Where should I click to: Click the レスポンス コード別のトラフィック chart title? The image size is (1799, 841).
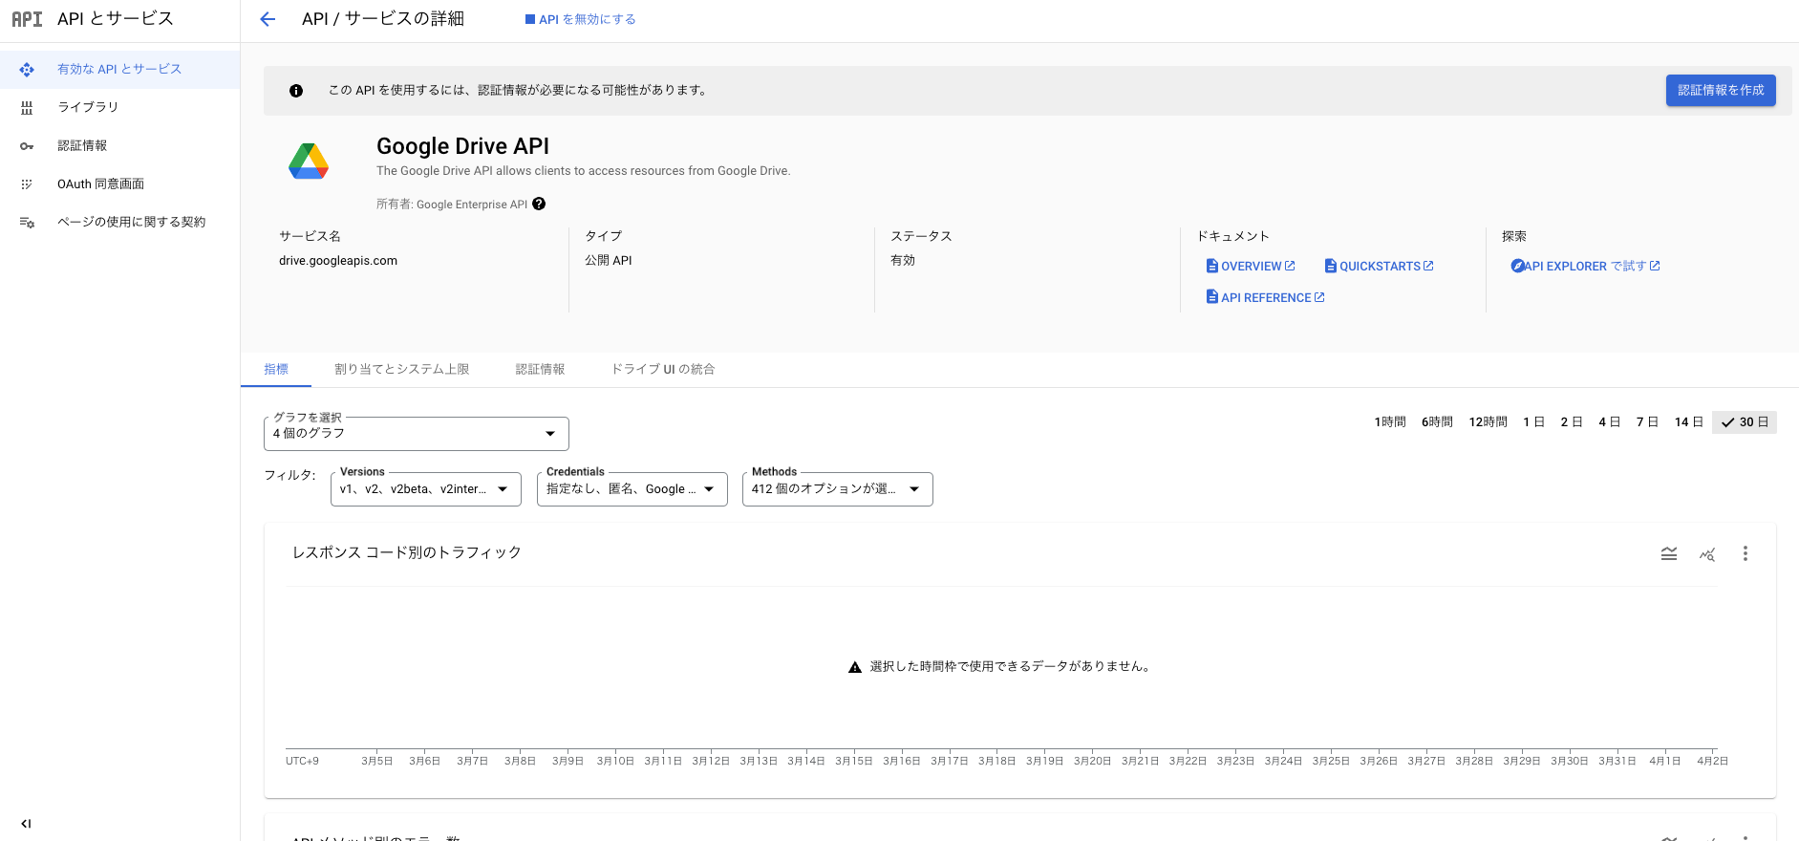click(407, 552)
